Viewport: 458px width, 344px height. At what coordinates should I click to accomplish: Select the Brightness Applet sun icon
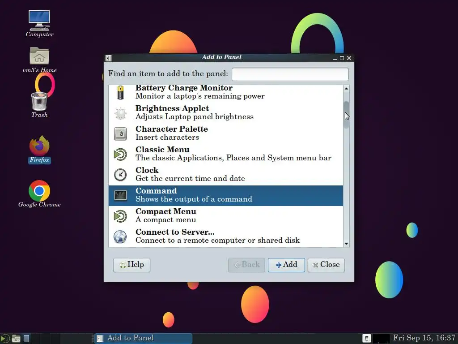pos(120,113)
